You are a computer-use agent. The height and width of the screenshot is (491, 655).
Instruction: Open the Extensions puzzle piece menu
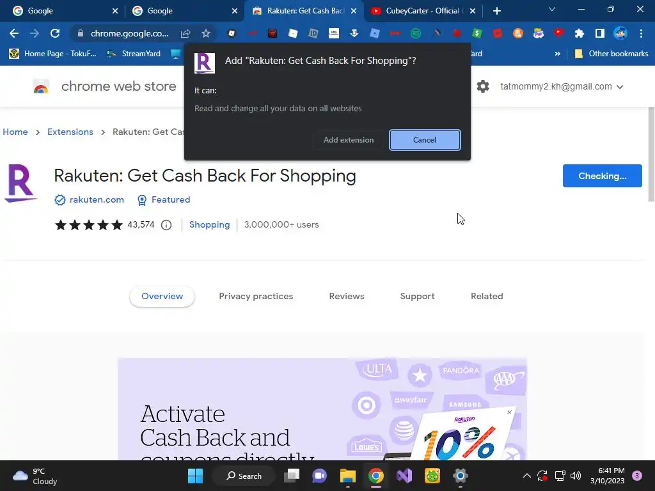coord(580,33)
